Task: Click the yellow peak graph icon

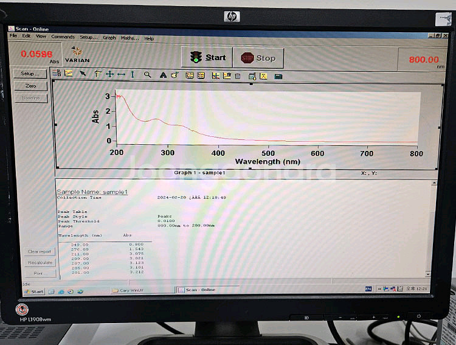Action: click(263, 77)
